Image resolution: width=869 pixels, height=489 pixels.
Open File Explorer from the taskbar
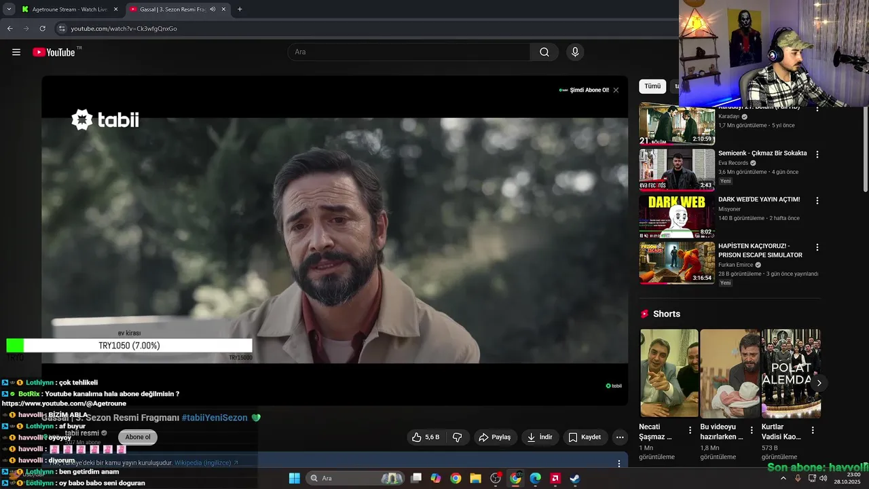click(475, 478)
